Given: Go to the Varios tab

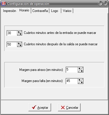Looking at the screenshot, I should [67, 11].
